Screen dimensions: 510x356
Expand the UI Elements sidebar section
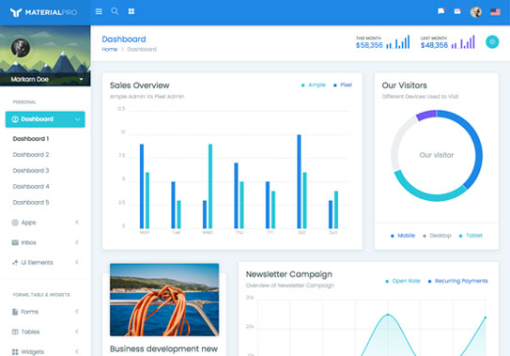[45, 263]
